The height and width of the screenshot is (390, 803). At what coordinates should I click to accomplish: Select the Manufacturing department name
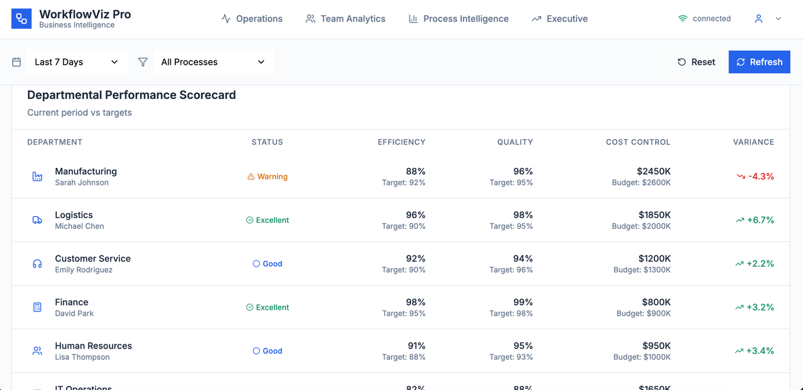pos(86,171)
